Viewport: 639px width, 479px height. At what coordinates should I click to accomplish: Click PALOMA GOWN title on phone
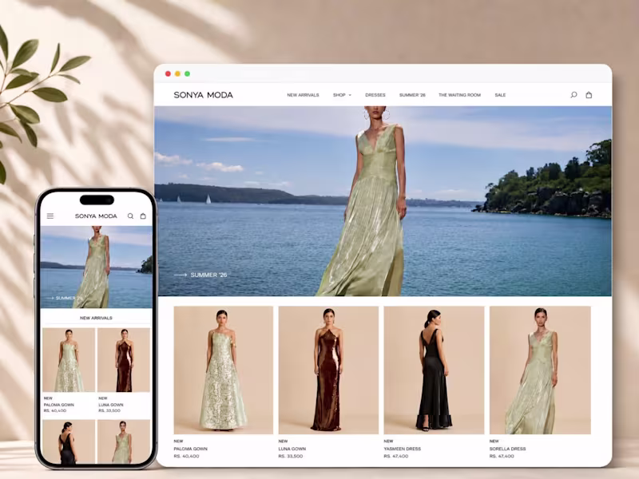[x=58, y=405]
